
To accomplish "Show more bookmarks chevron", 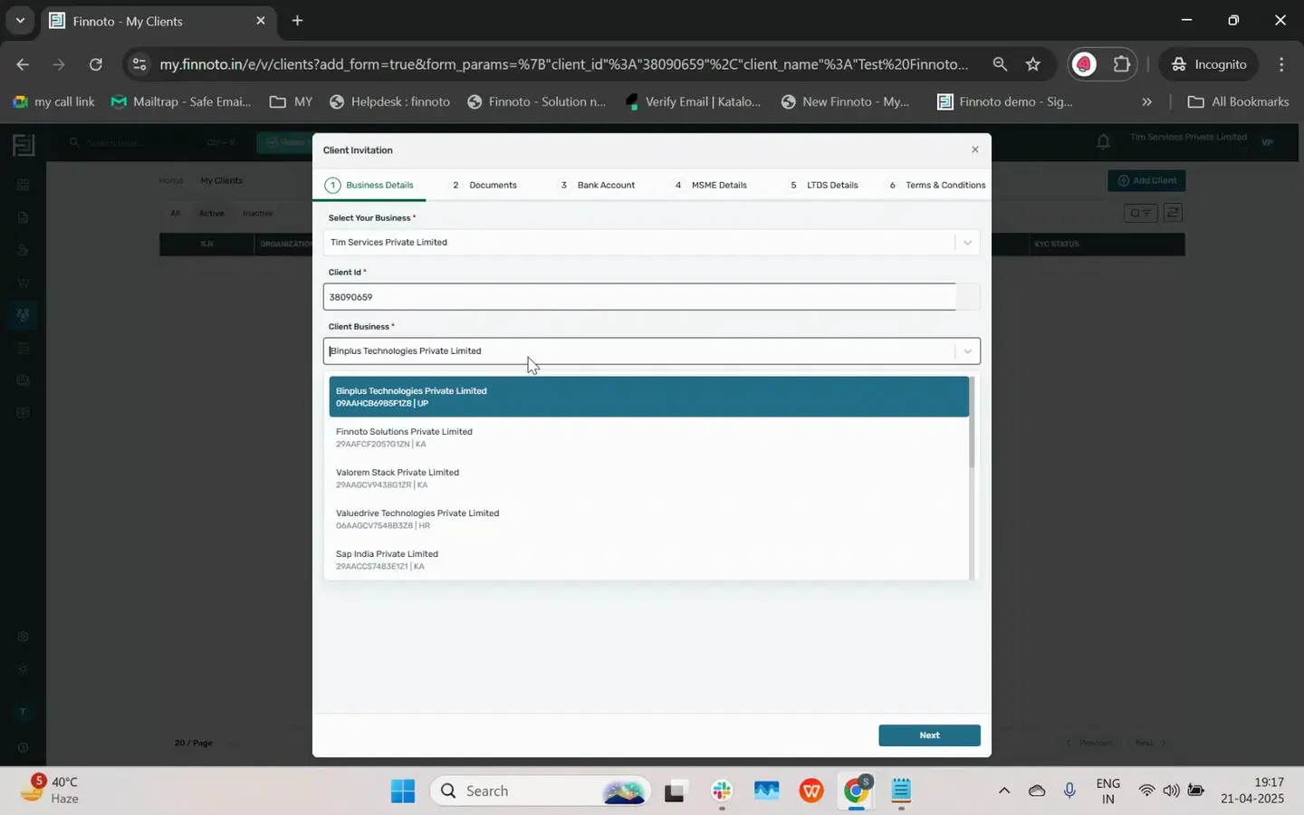I will (x=1146, y=101).
